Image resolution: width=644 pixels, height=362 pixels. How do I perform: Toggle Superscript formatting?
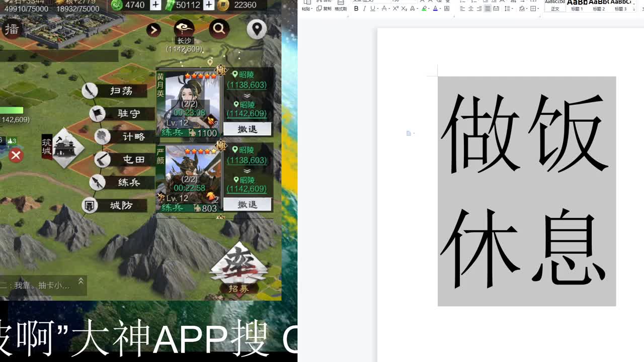click(395, 9)
